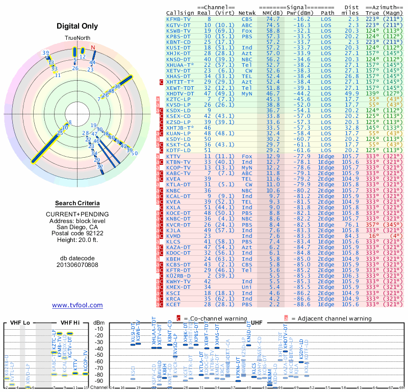Click the adjacent-channel icon beside KSDY-LD
The image size is (408, 392).
click(x=158, y=139)
